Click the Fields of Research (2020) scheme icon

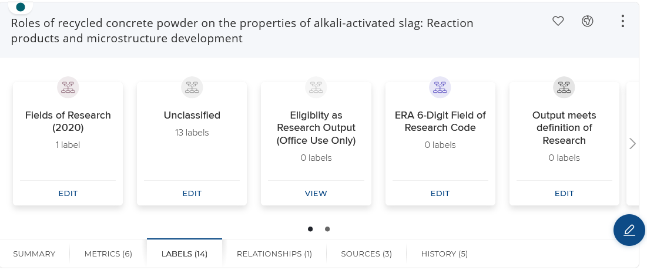(x=68, y=87)
